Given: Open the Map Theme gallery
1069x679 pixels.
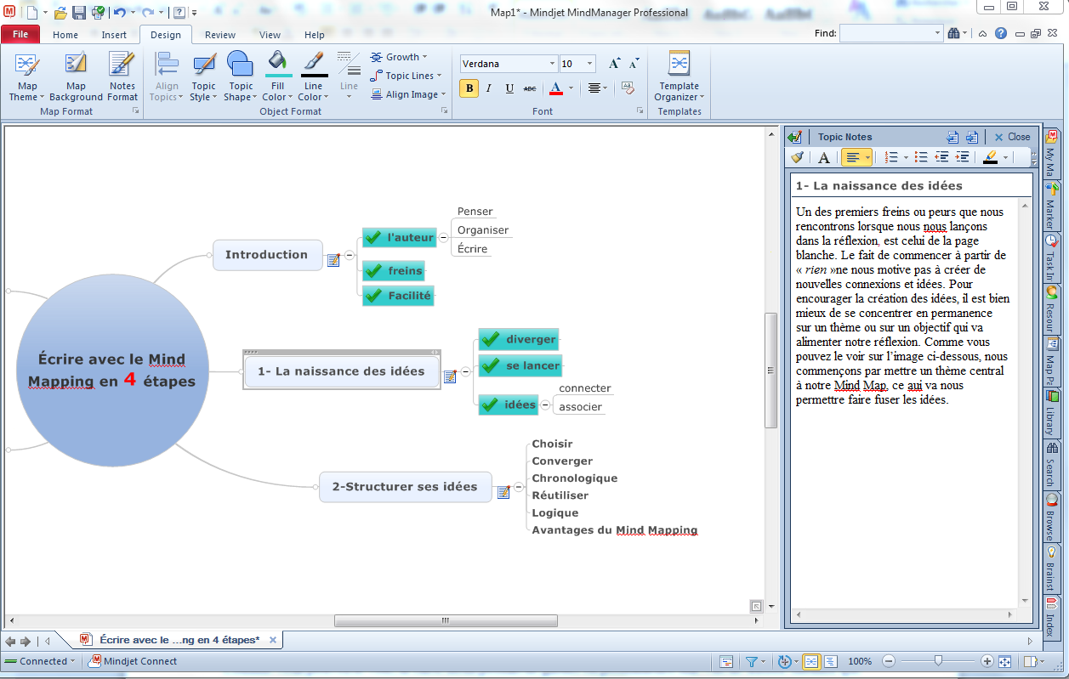Looking at the screenshot, I should [27, 76].
